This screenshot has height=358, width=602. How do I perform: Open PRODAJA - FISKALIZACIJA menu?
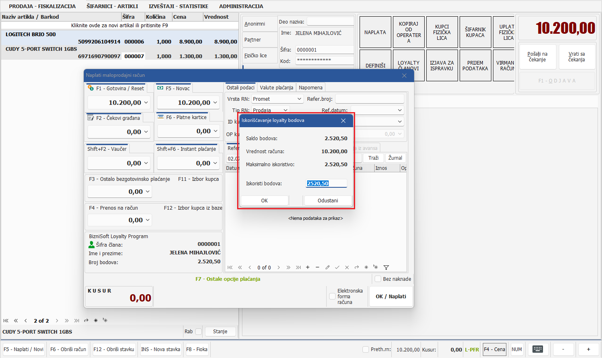pyautogui.click(x=42, y=6)
